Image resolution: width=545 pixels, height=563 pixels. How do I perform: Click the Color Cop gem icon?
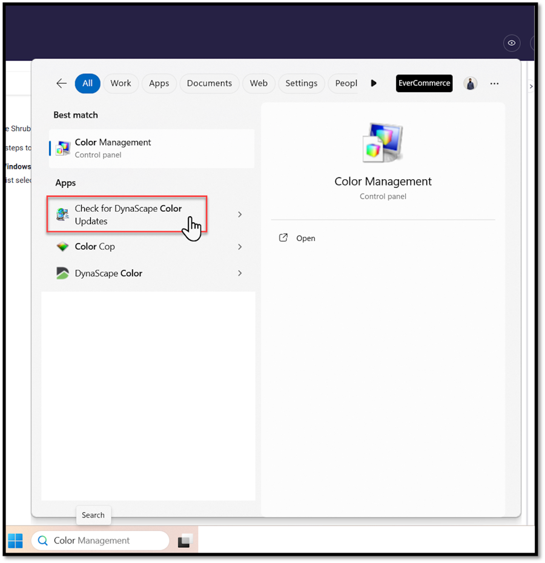[x=62, y=246]
